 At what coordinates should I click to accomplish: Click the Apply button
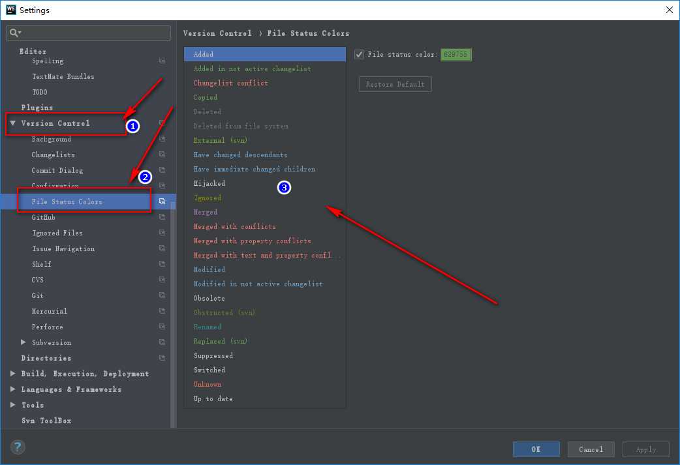coord(646,449)
